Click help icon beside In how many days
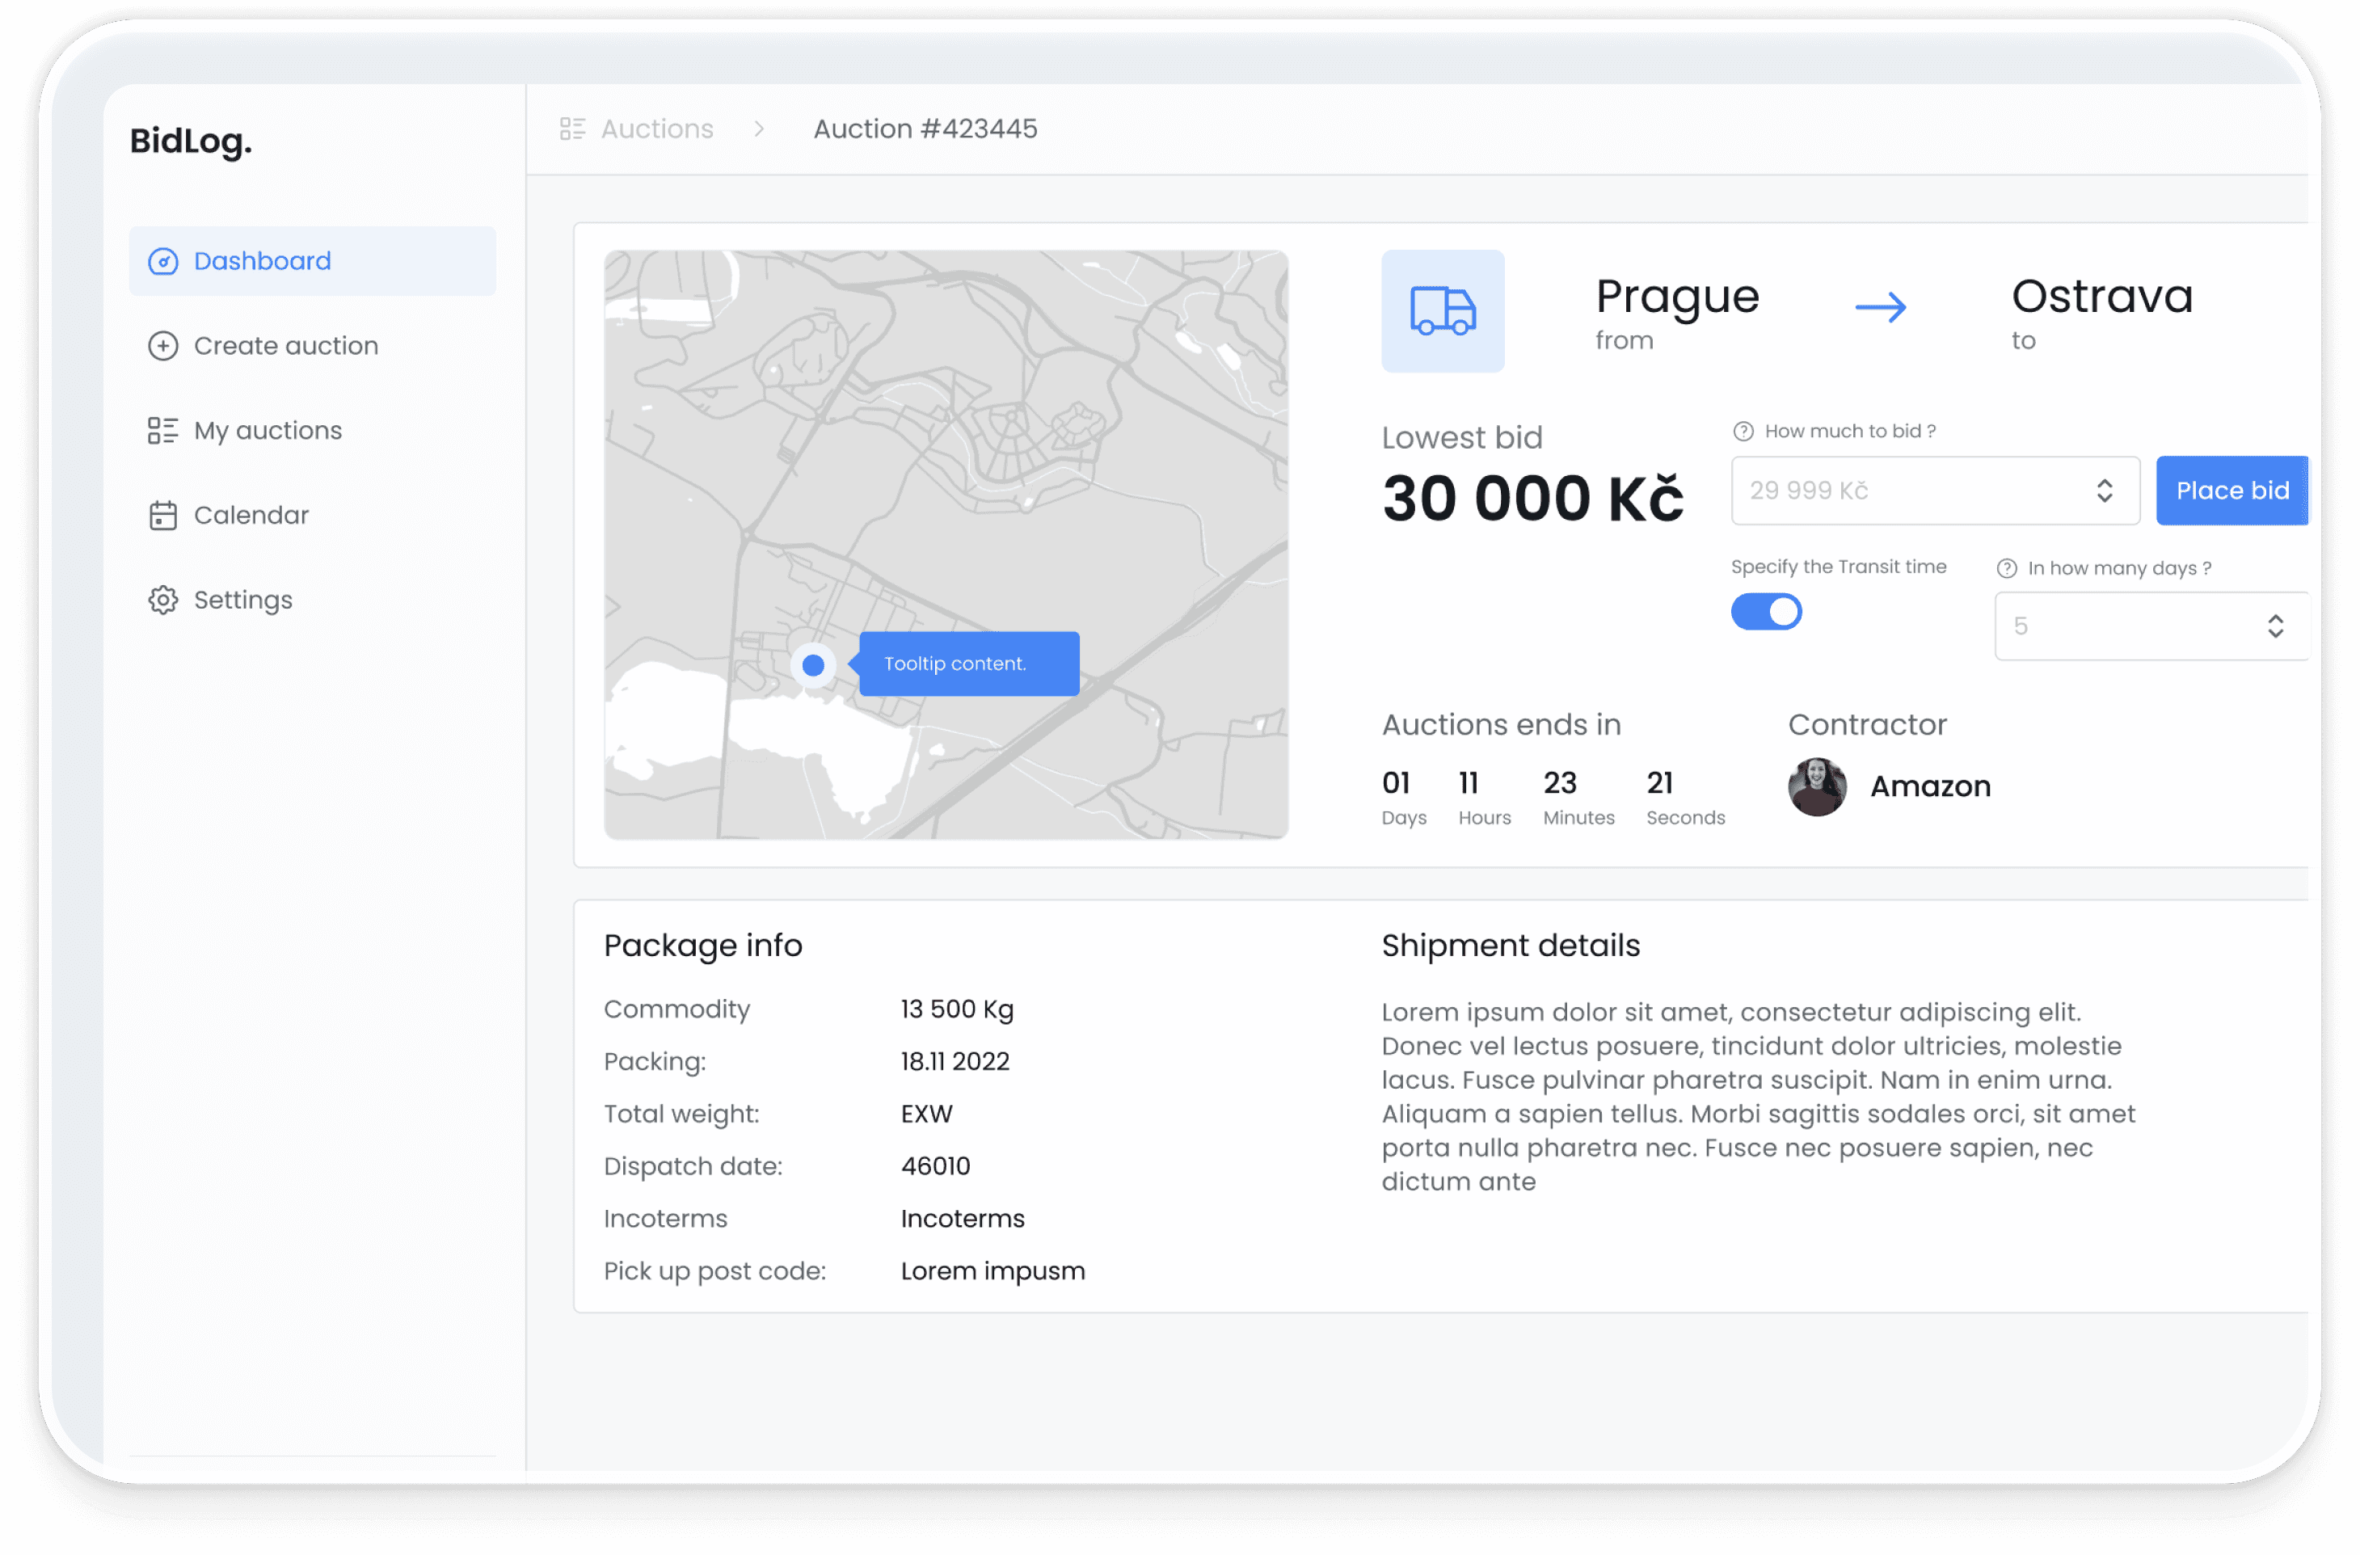Viewport: 2360px width, 1555px height. click(x=2006, y=568)
